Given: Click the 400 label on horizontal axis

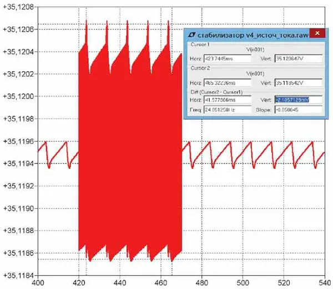Looking at the screenshot, I should point(38,283).
